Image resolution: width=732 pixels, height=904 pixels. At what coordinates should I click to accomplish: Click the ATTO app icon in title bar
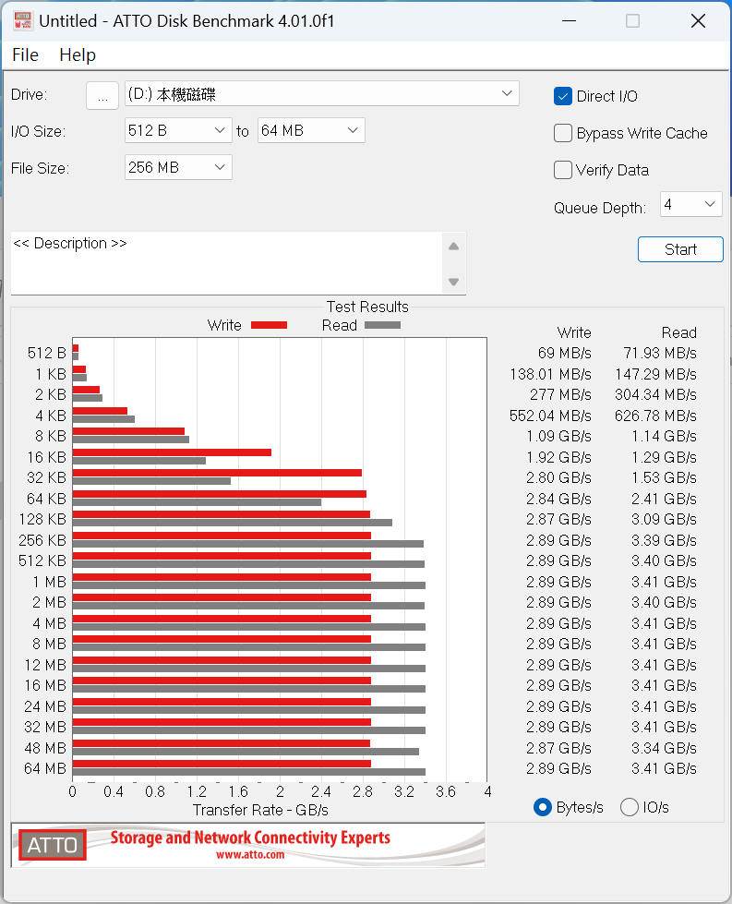tap(23, 20)
